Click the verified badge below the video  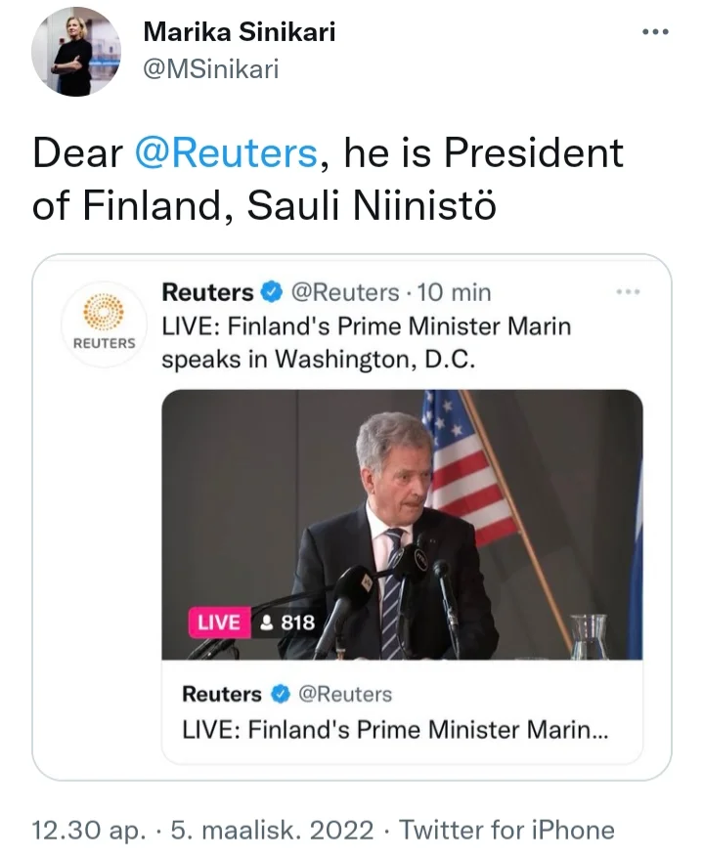click(x=280, y=694)
